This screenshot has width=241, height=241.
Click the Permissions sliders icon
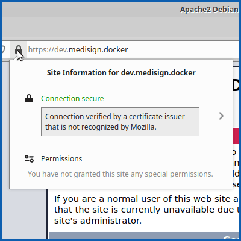[x=29, y=158]
